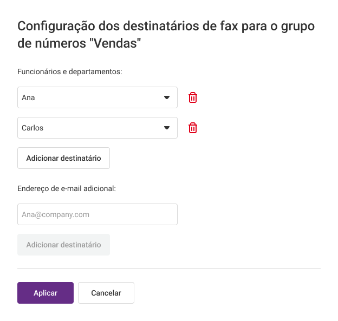Image resolution: width=338 pixels, height=321 pixels.
Task: Click the white Cancelar button
Action: coord(106,293)
